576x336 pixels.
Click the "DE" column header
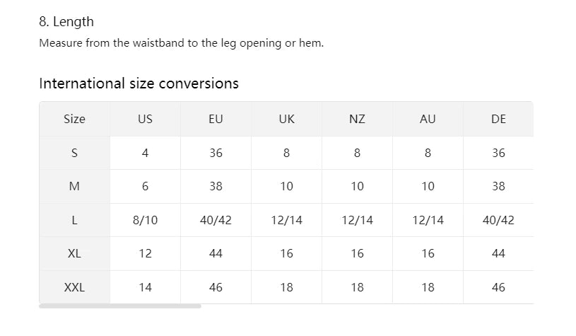tap(498, 119)
